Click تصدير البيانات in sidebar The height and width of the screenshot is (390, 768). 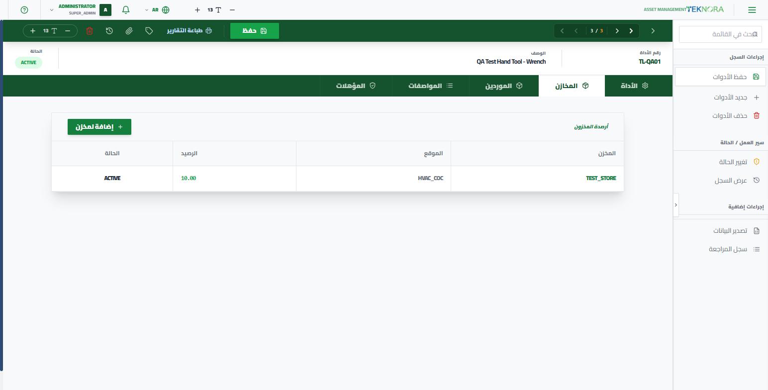720,230
